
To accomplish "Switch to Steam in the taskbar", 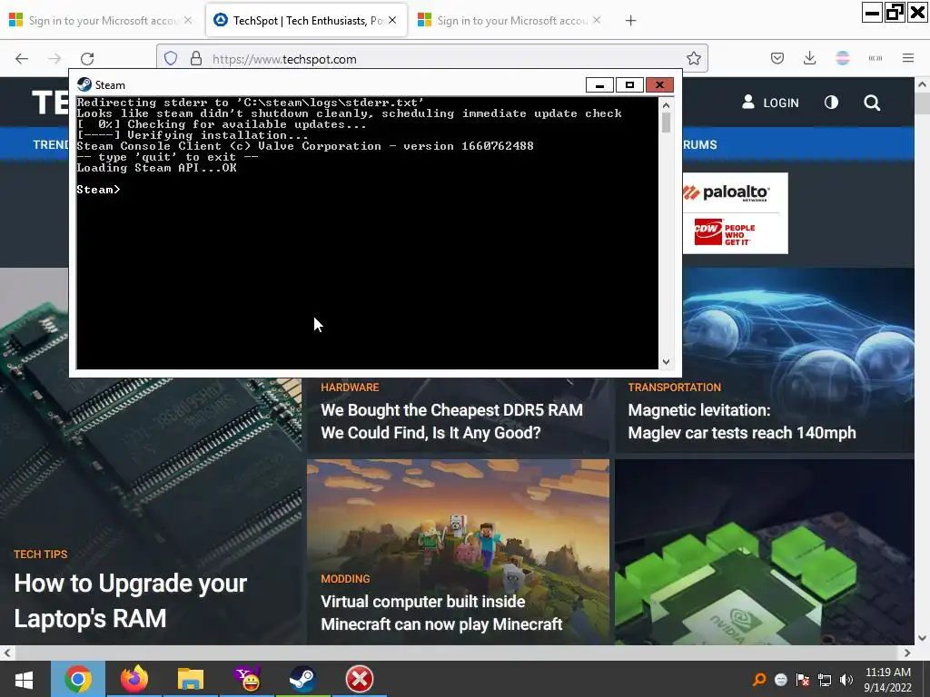I will point(302,679).
